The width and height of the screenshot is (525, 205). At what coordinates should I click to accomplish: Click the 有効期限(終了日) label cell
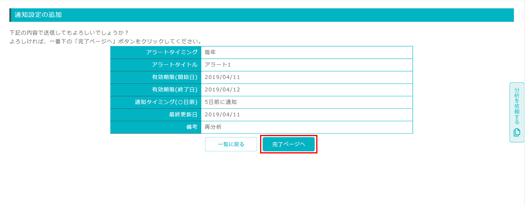click(x=156, y=90)
